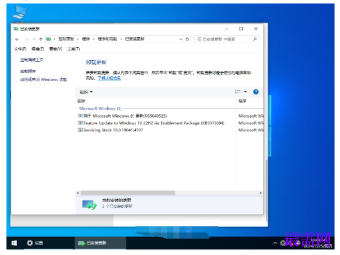Click the icon beside Feature Update entry
340x255 pixels.
[81, 123]
